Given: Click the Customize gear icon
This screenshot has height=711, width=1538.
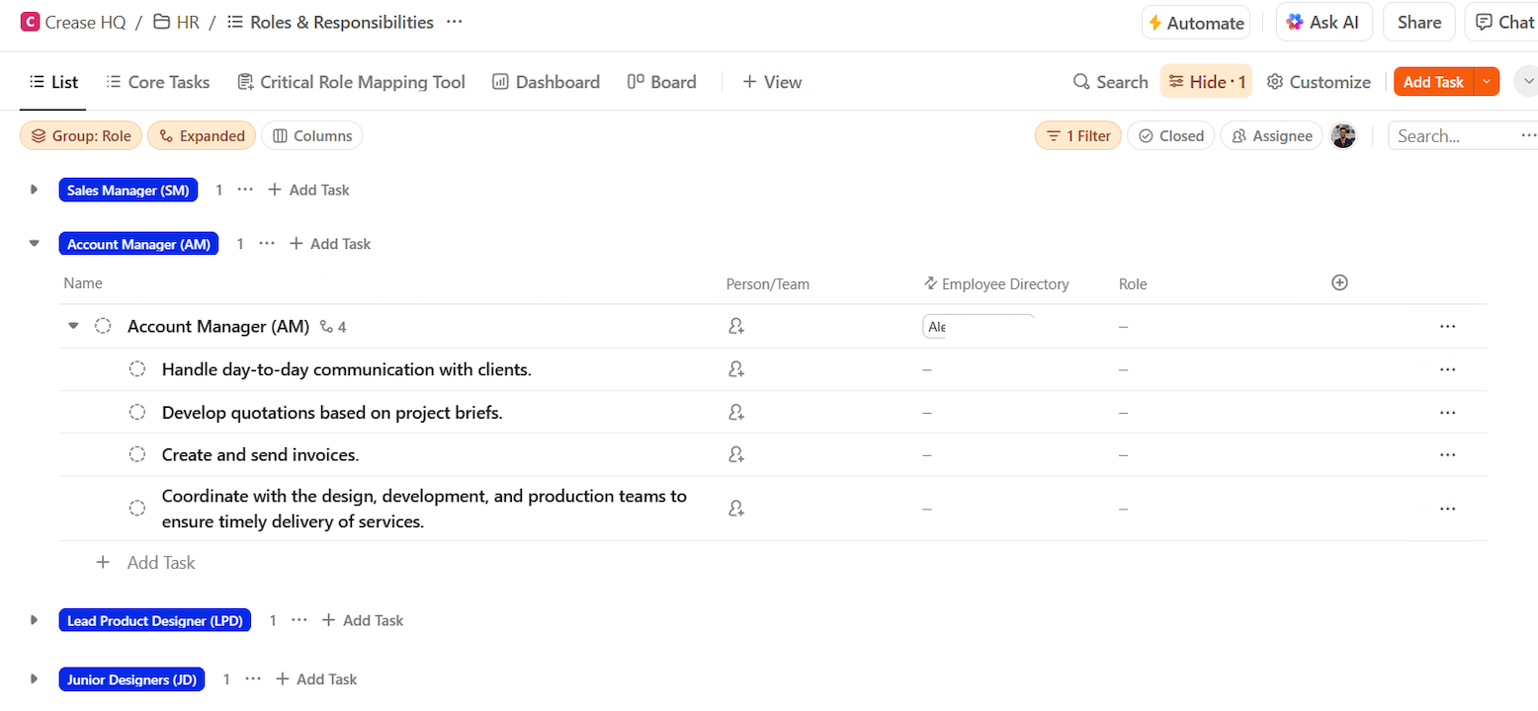Looking at the screenshot, I should point(1275,82).
